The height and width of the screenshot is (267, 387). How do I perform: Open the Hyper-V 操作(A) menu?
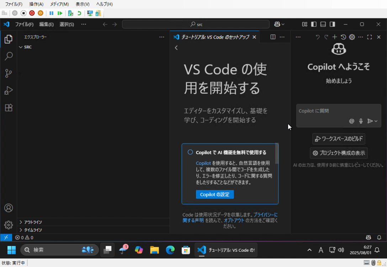[36, 4]
